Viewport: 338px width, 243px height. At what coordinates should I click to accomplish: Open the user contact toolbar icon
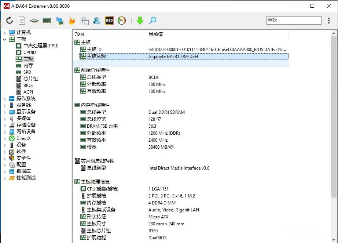97,21
